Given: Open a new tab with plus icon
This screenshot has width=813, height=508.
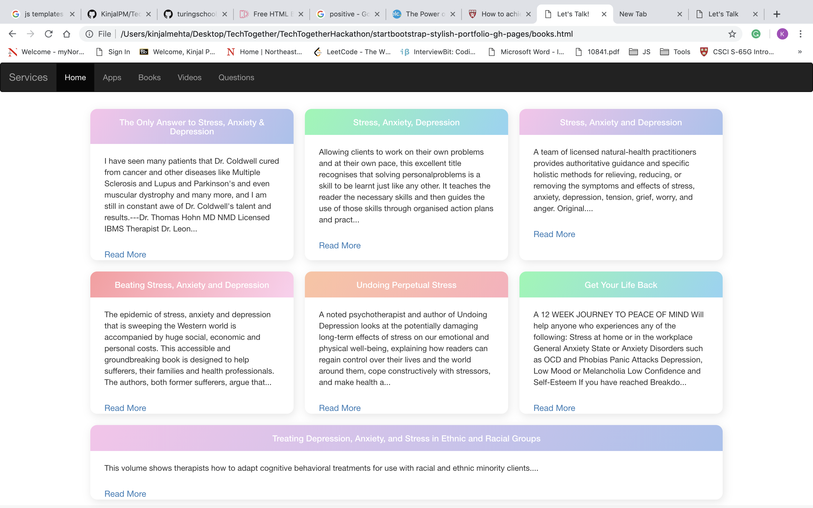Looking at the screenshot, I should (x=776, y=14).
